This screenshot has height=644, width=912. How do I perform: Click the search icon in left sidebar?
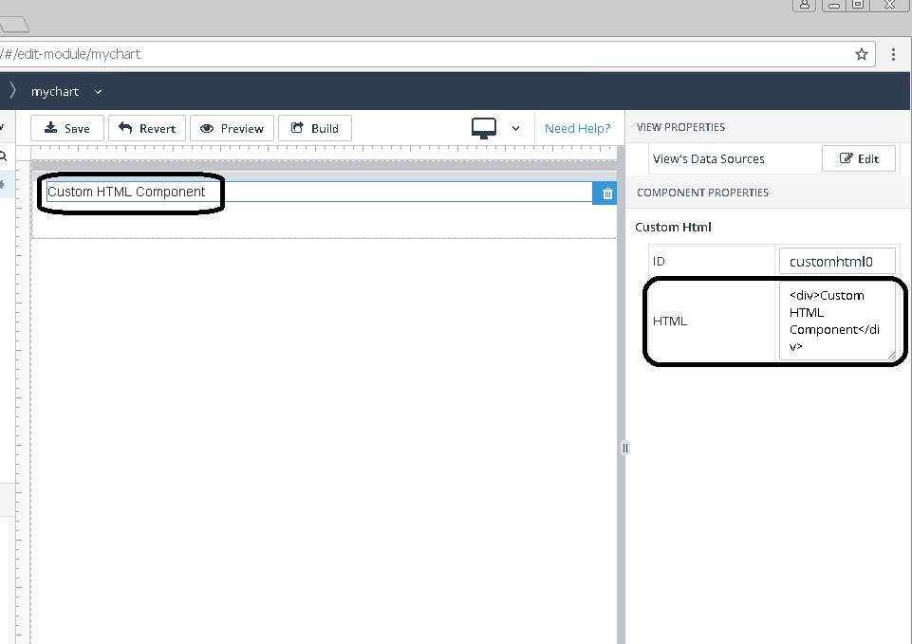[3, 156]
